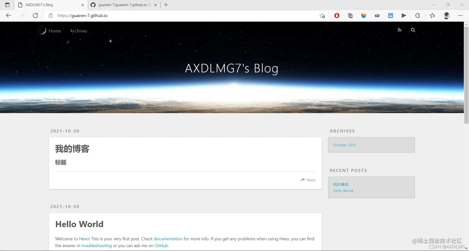The image size is (469, 251).
Task: Open the Extensions puzzle piece menu
Action: (x=418, y=15)
